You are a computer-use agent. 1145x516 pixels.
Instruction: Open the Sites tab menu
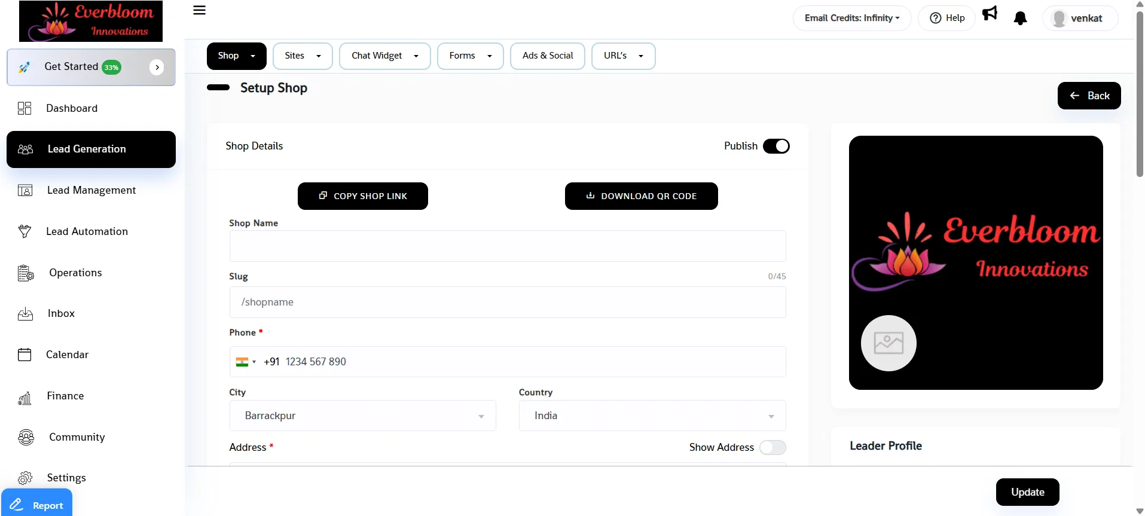(303, 56)
